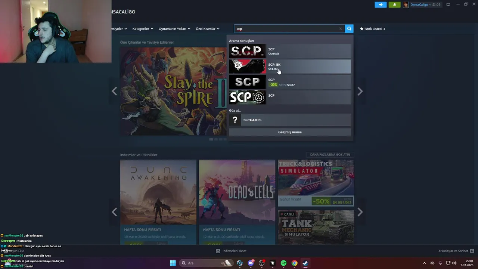Expand Oynamanın Yolları menu
Viewport: 478px width, 269px height.
(174, 29)
